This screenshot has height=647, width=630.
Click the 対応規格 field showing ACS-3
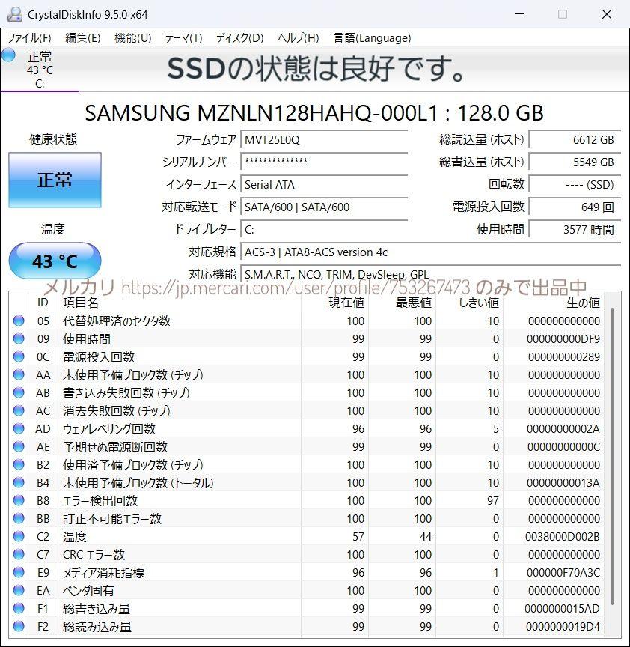[431, 252]
